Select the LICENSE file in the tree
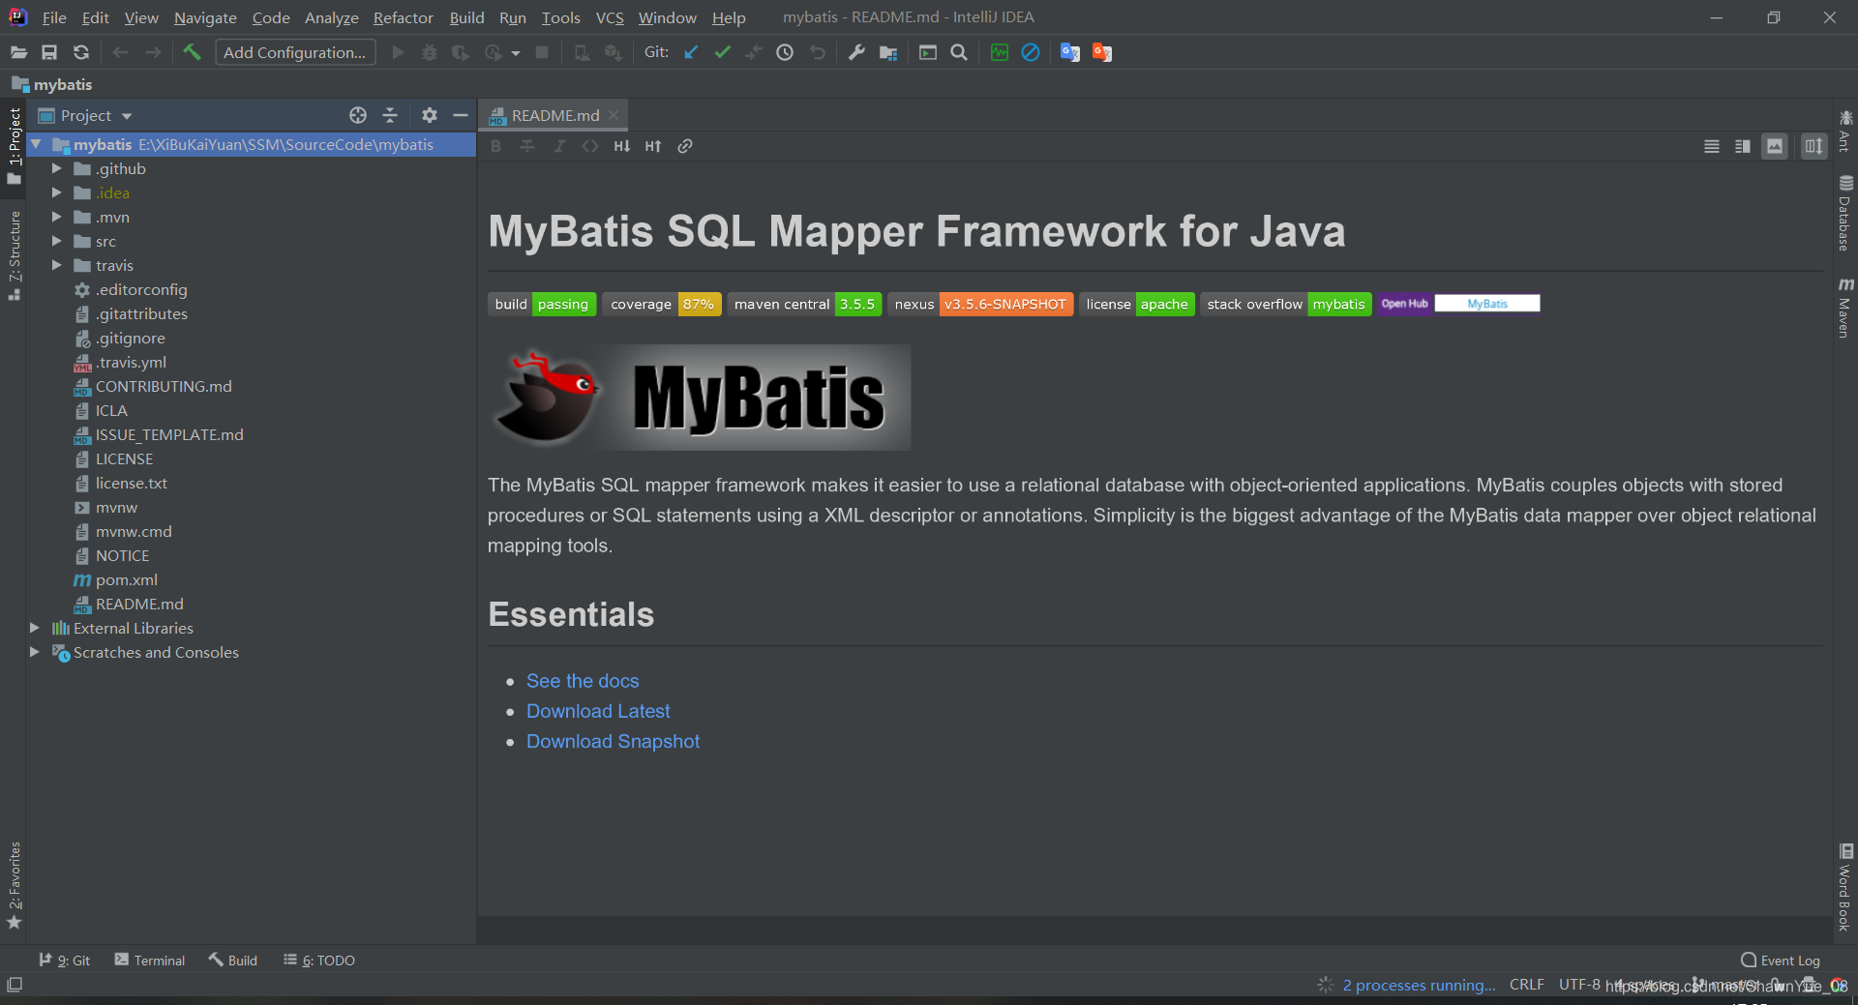 (x=124, y=458)
